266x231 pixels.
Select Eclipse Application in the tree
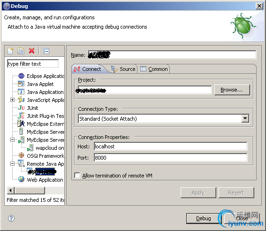[x=46, y=76]
